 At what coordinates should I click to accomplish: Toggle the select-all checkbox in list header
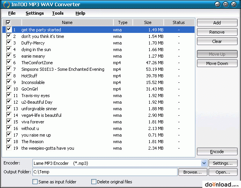8,22
